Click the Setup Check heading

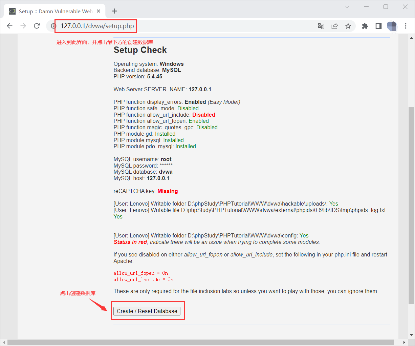tap(140, 50)
